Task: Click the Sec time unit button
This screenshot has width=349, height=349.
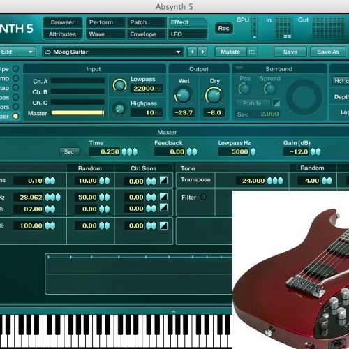Action: 69,152
